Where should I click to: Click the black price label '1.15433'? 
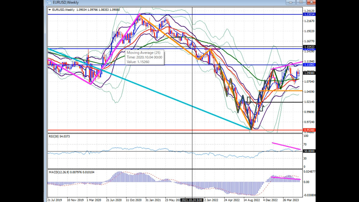pyautogui.click(x=309, y=47)
